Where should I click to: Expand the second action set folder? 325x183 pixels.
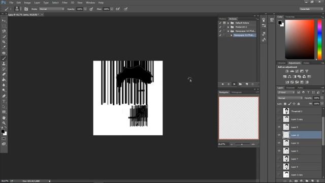[x=228, y=27]
